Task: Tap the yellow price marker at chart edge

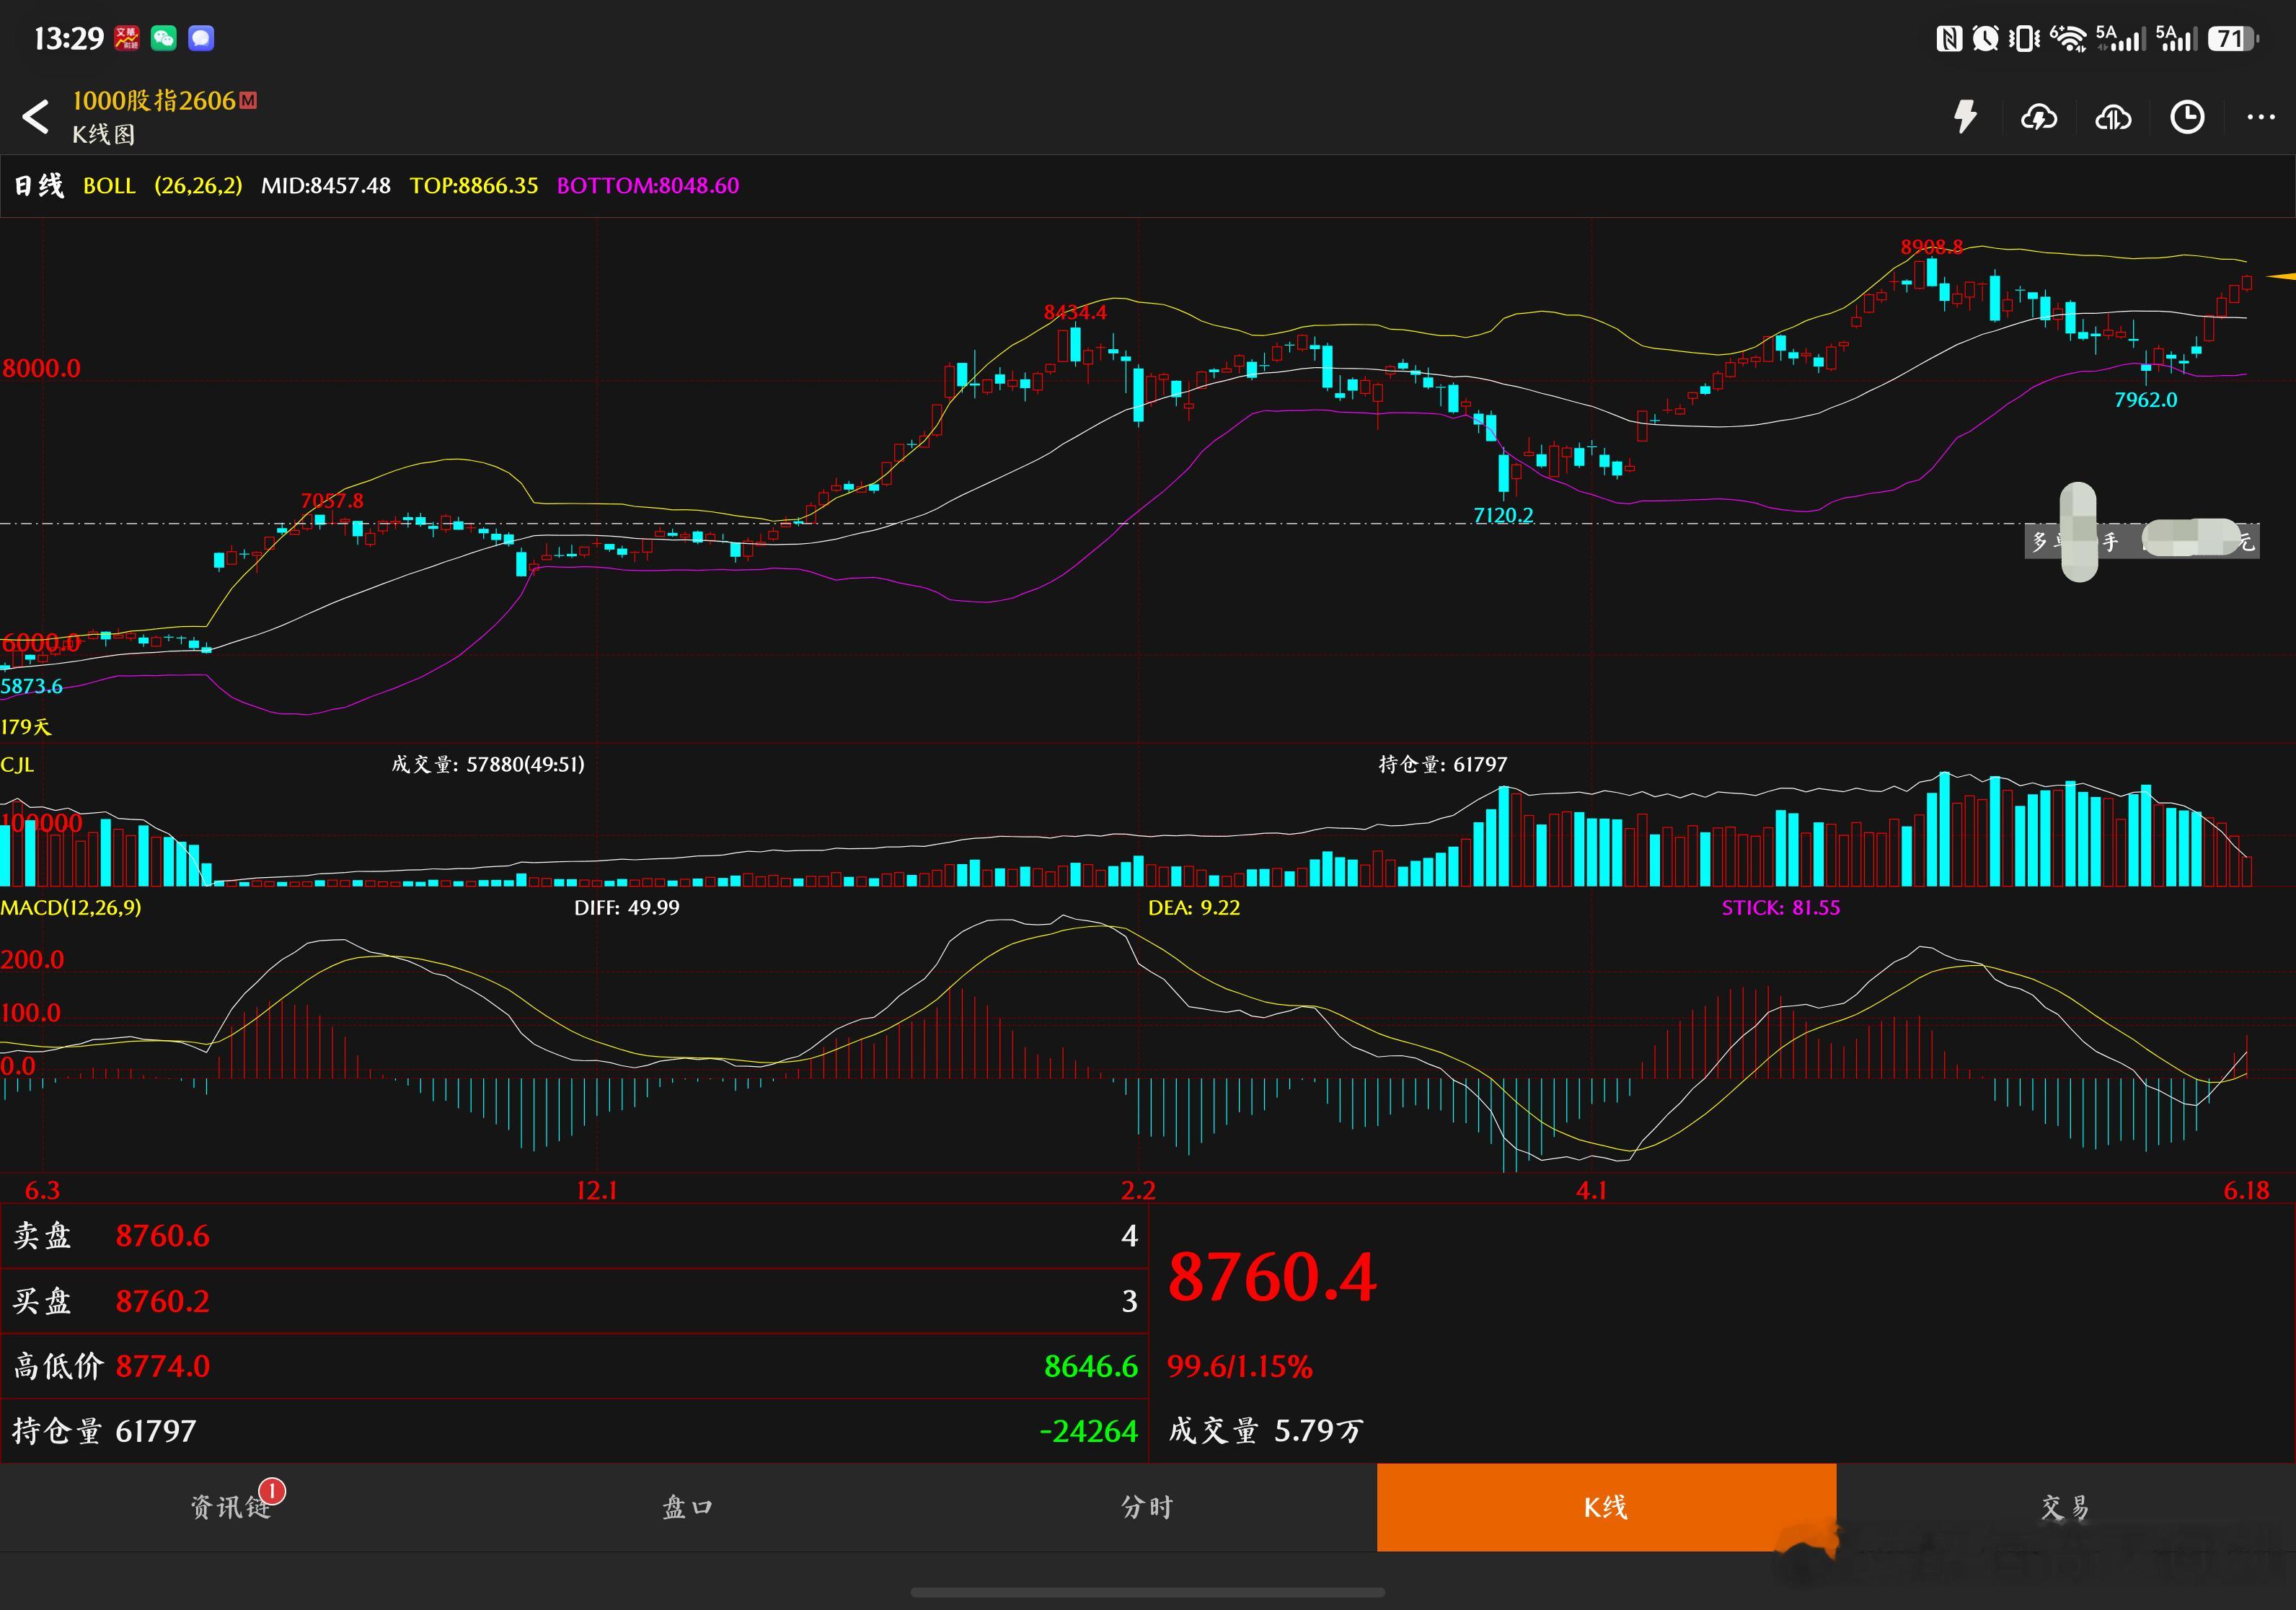Action: [x=2280, y=276]
